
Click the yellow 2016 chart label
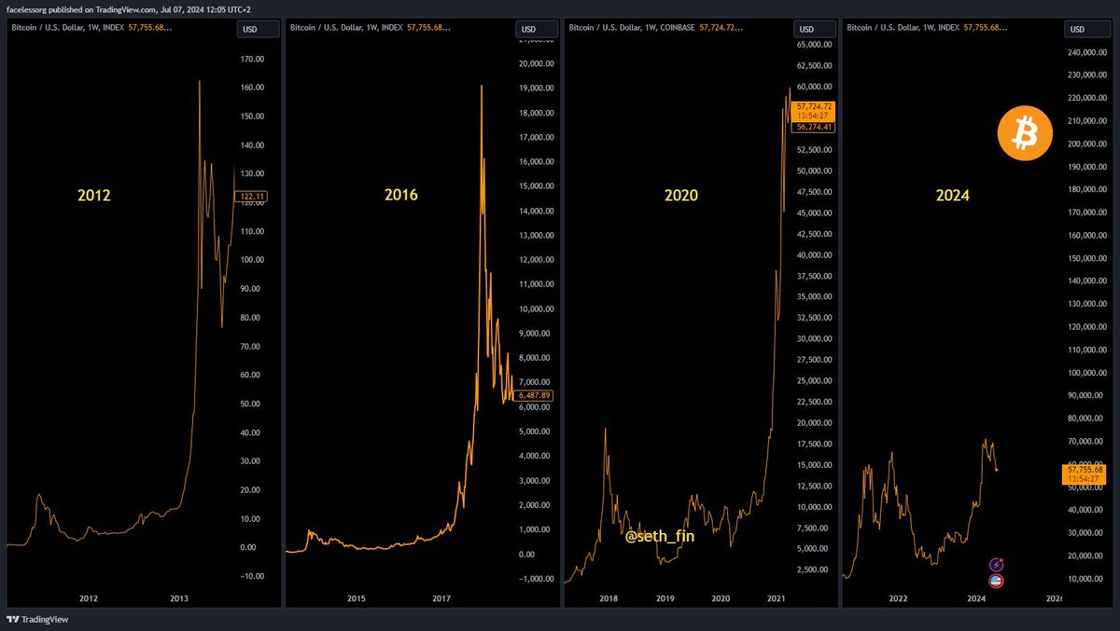click(x=400, y=196)
